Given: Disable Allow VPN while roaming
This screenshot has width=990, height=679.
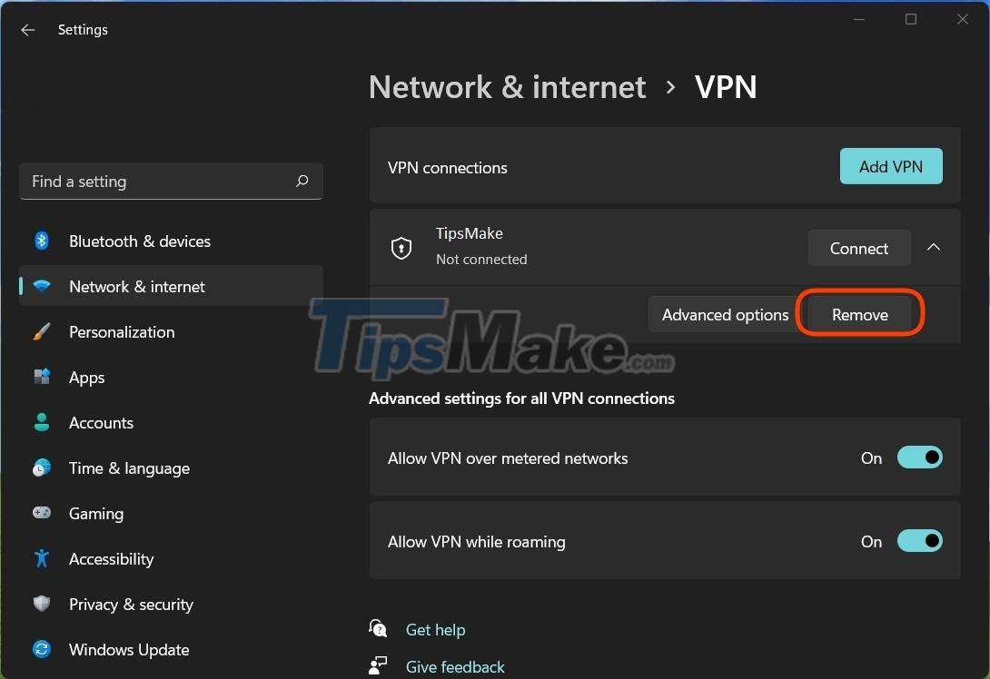Looking at the screenshot, I should 919,541.
